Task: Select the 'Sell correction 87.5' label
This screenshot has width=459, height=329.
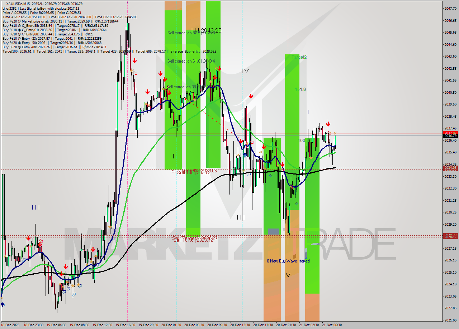Action: (191, 33)
